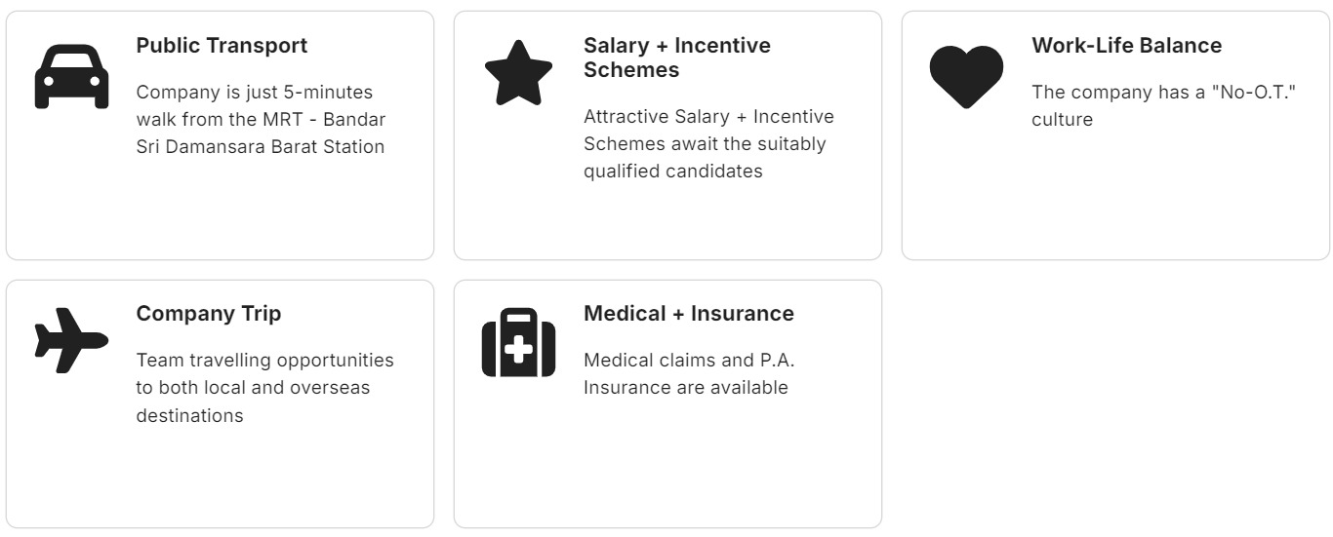Click the Attractive Salary description text
Viewport: 1333px width, 537px height.
point(708,144)
